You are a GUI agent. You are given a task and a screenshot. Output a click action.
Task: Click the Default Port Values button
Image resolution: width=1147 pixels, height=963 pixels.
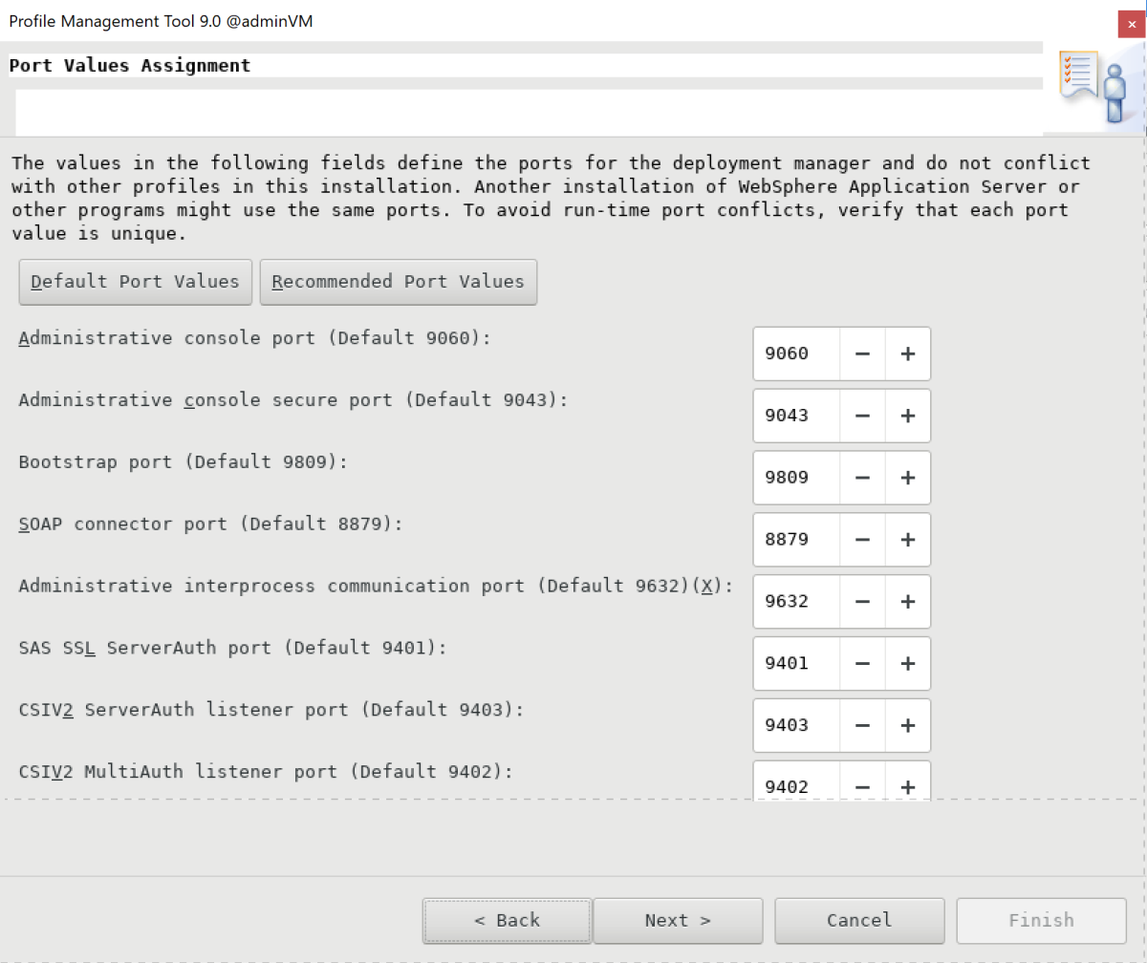tap(135, 282)
